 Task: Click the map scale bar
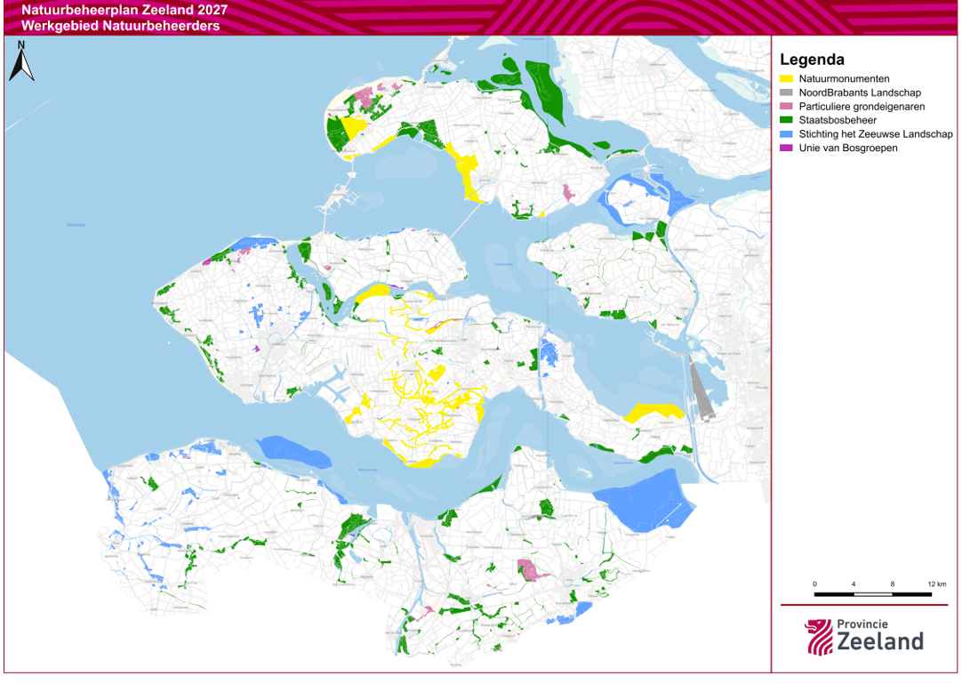click(872, 594)
